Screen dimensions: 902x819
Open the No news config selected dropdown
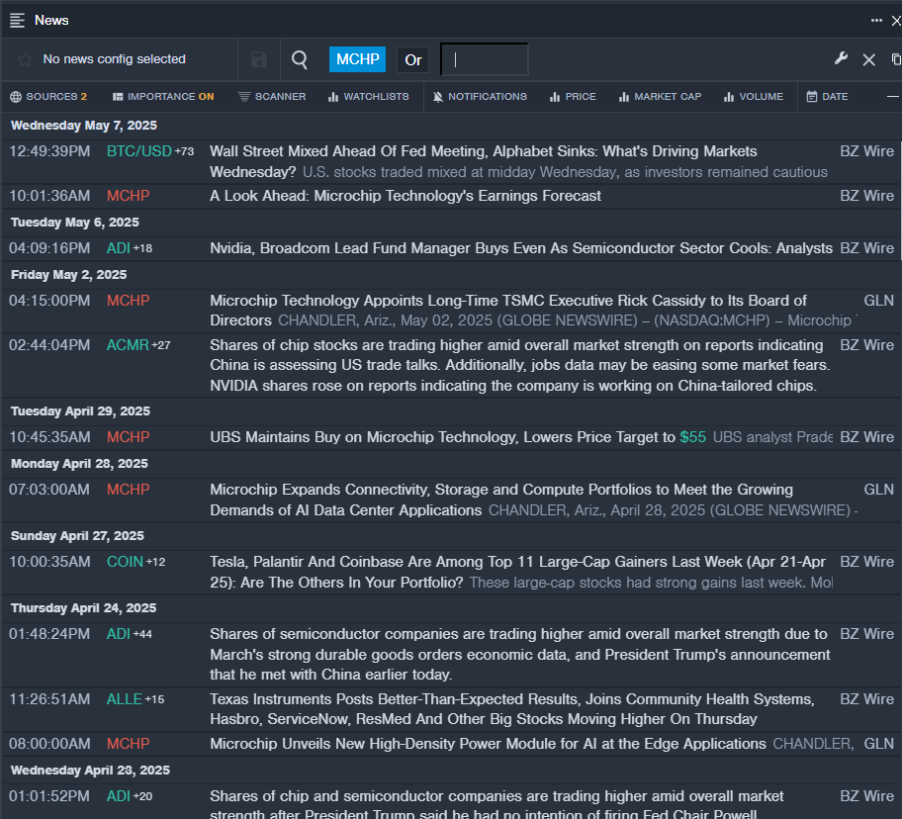(114, 59)
